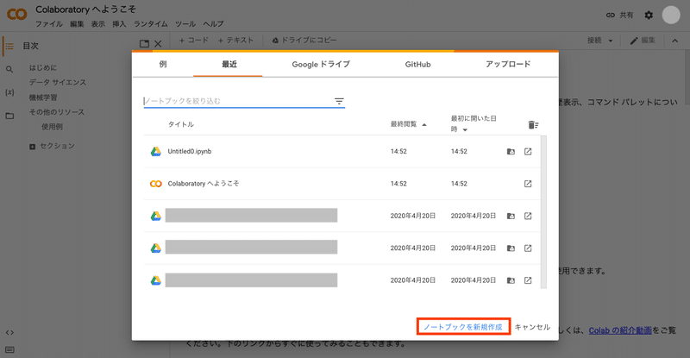Click CO icon next to Colaboratory へようこそ

pyautogui.click(x=156, y=184)
